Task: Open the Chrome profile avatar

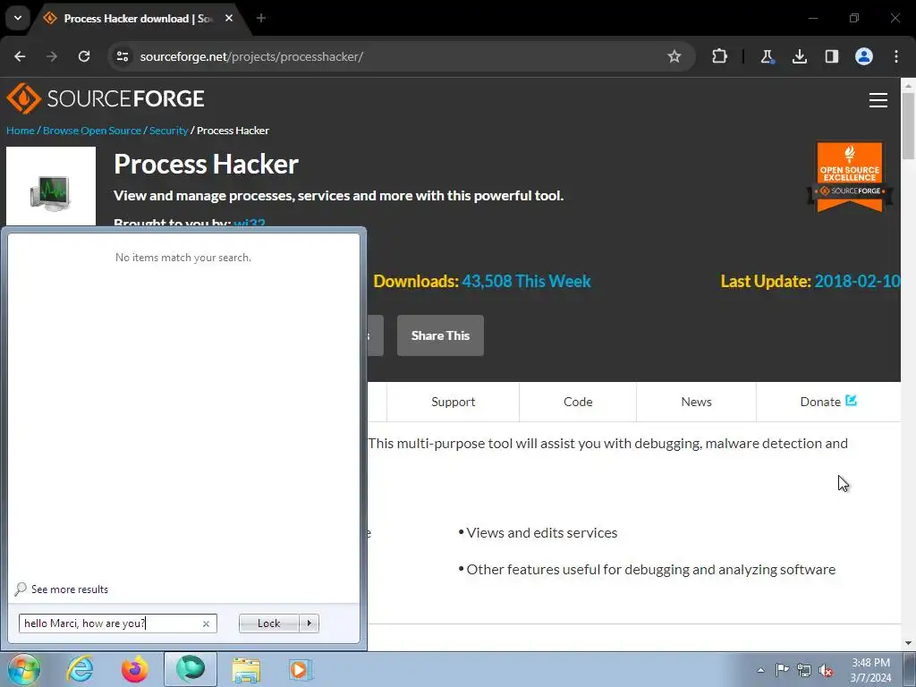Action: 864,56
